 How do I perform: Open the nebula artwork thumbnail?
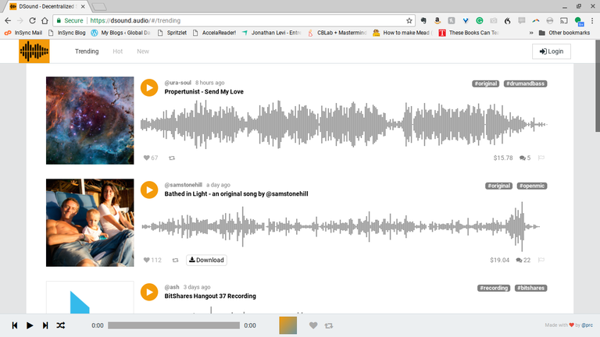[x=90, y=120]
